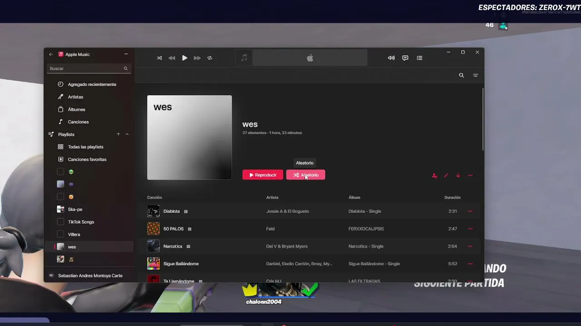This screenshot has height=326, width=581.
Task: Click the playlist vertical scrollbar
Action: click(483, 119)
